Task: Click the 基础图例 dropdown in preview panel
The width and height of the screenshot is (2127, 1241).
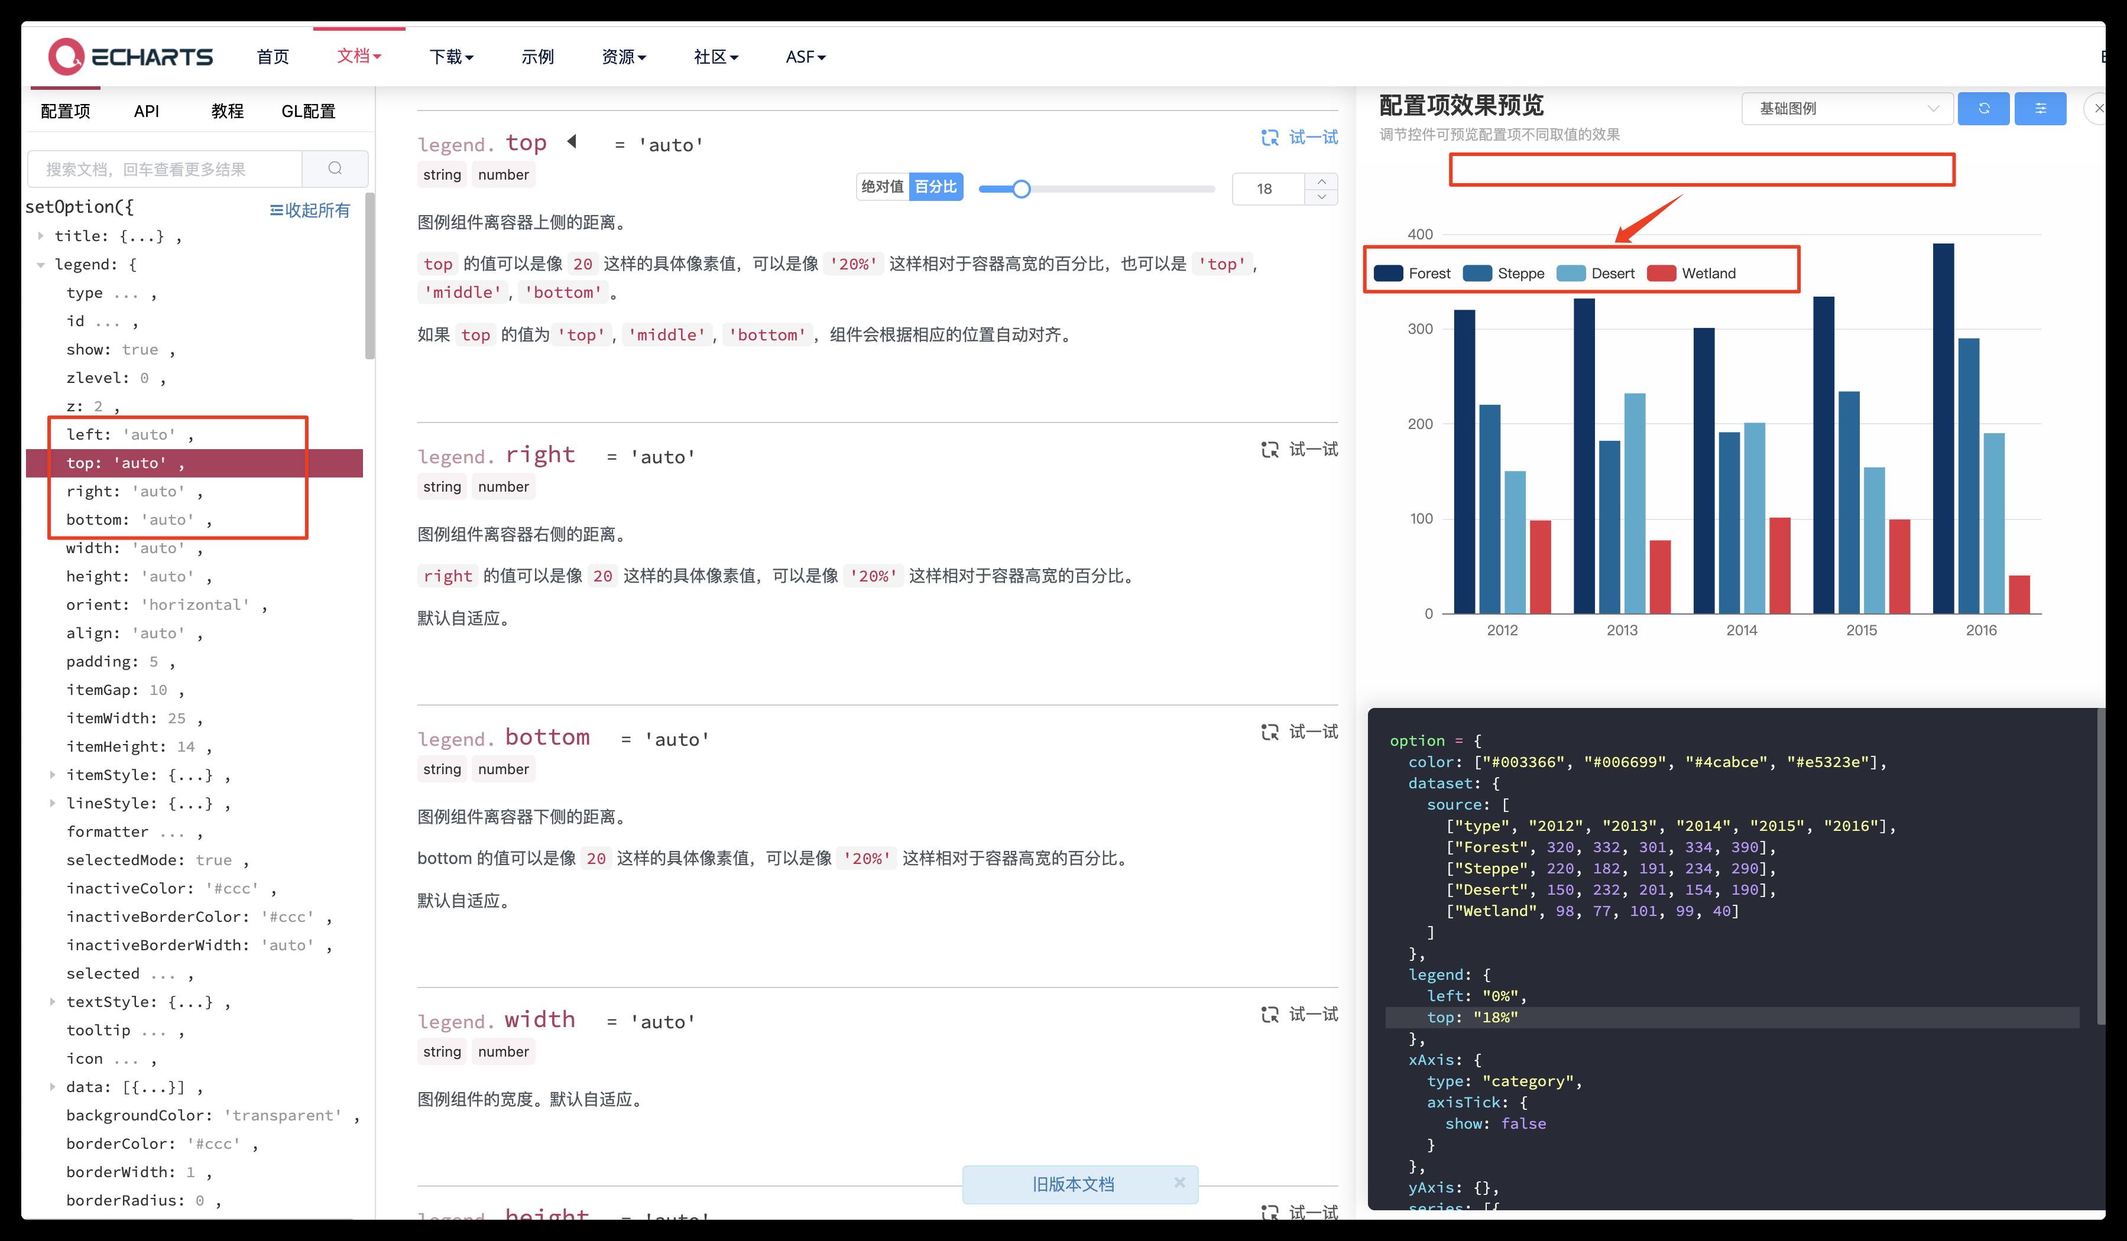Action: 1845,106
